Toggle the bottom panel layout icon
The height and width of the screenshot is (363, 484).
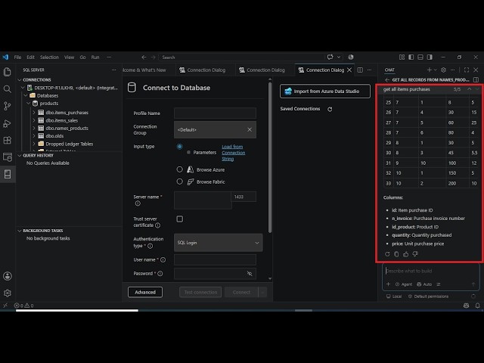(420, 57)
